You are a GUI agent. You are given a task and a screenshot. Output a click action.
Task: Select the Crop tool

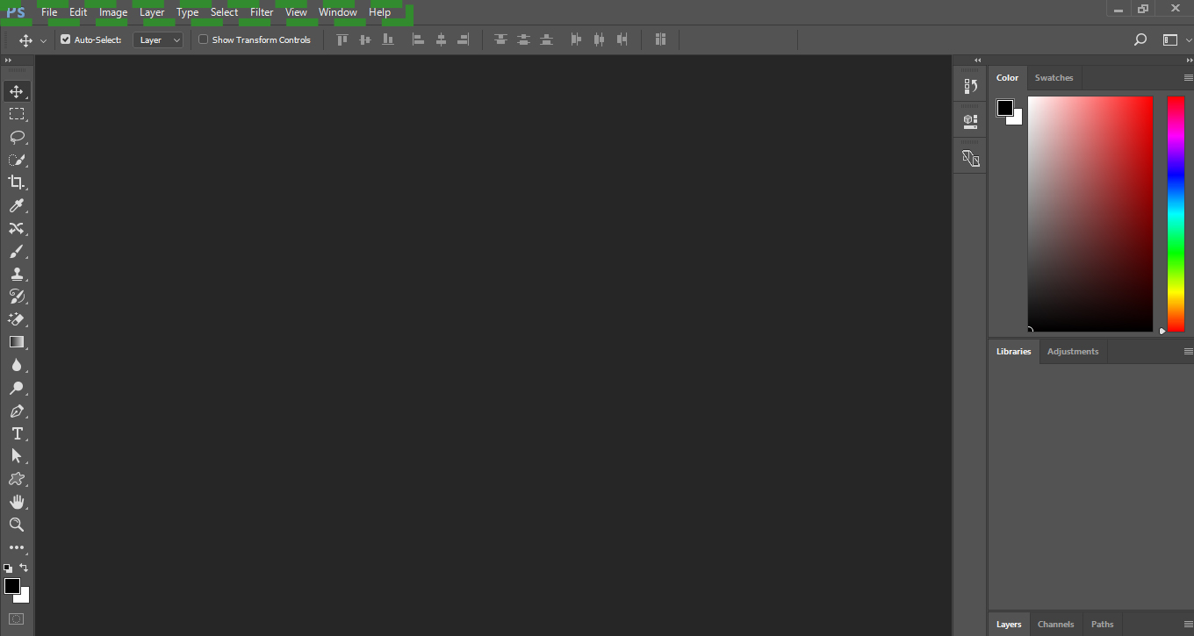click(x=17, y=182)
